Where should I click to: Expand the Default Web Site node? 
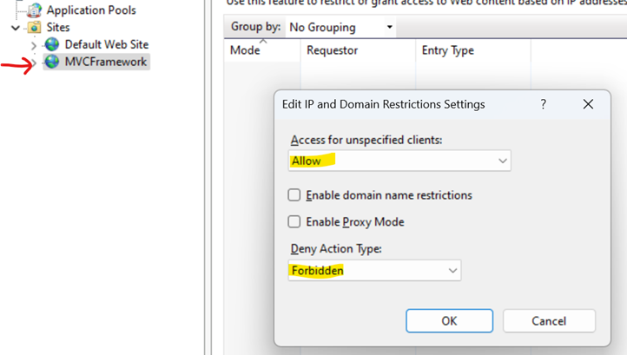pyautogui.click(x=34, y=45)
